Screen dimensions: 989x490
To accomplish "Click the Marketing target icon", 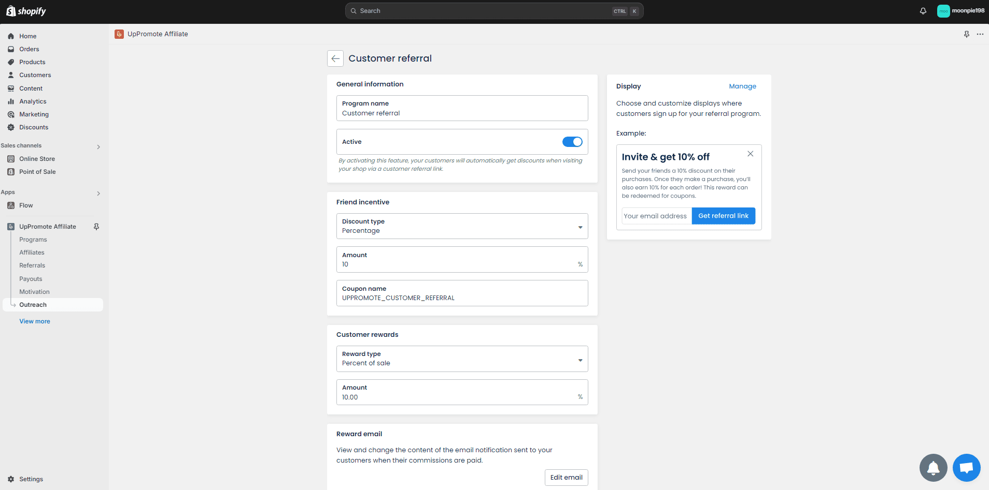I will pyautogui.click(x=11, y=114).
